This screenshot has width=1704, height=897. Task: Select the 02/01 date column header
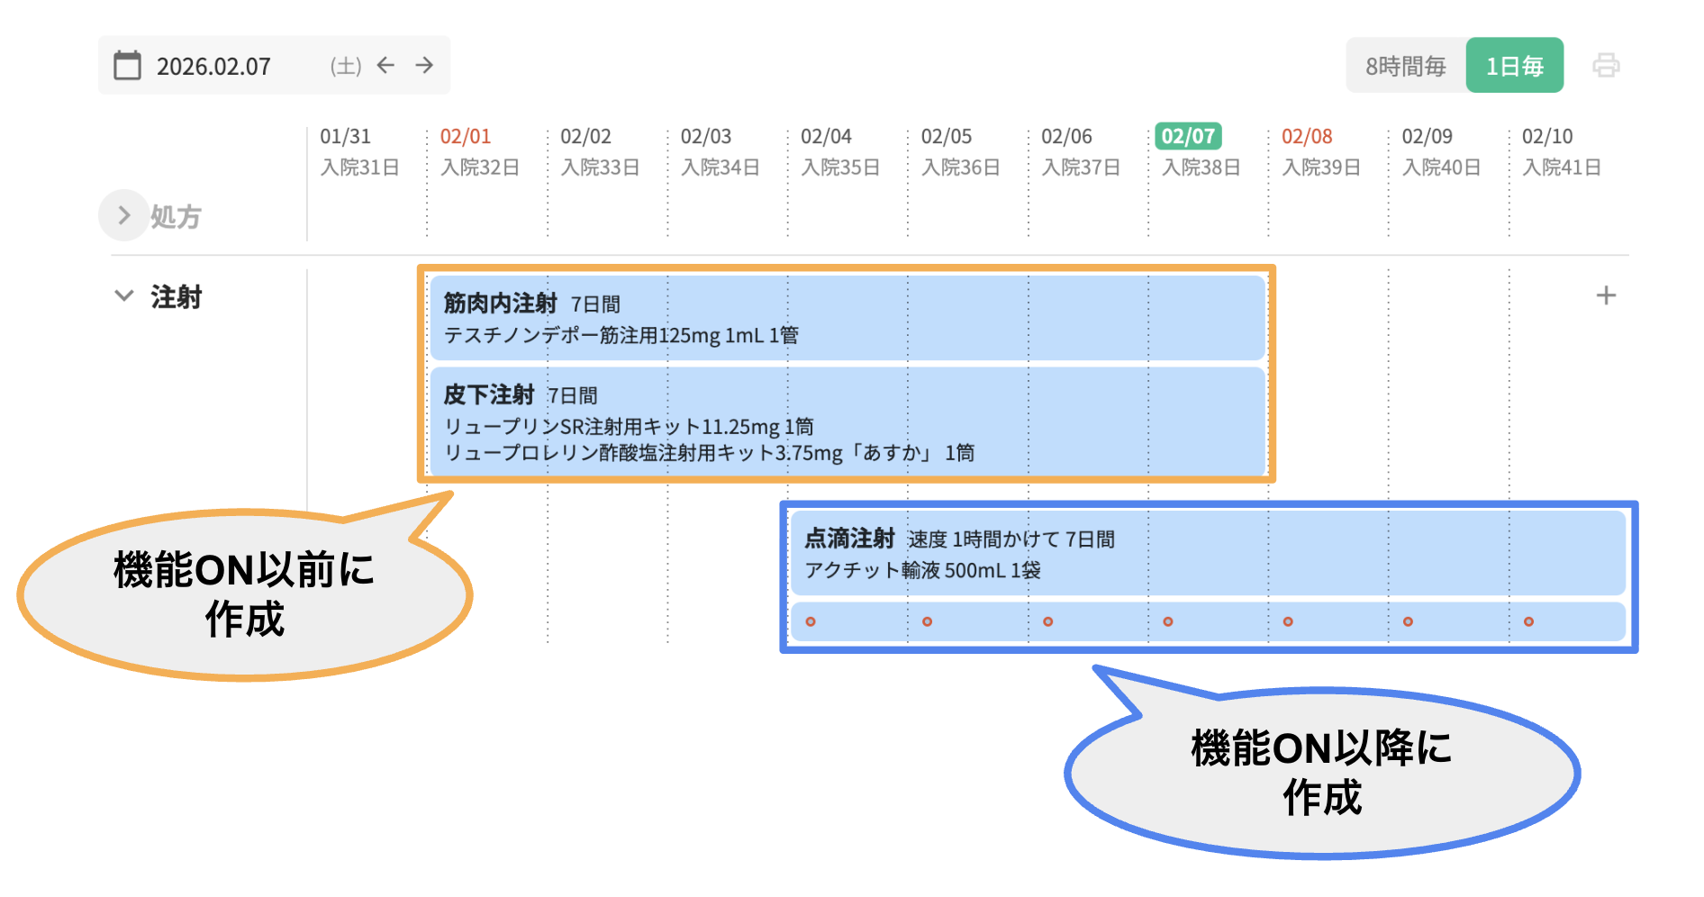pyautogui.click(x=466, y=137)
